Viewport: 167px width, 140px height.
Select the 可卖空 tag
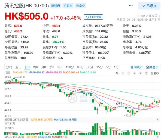(80, 6)
